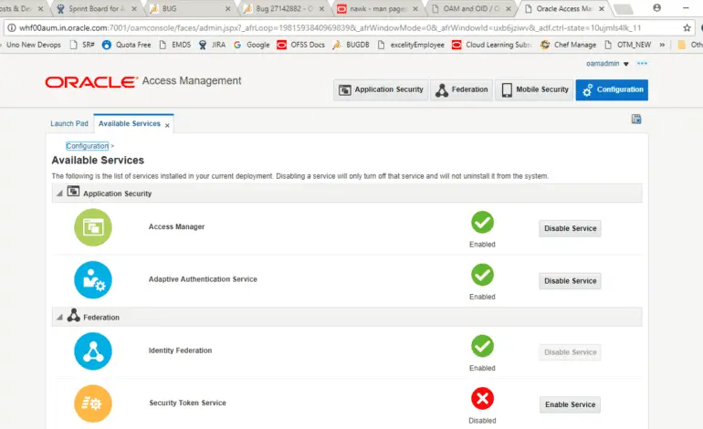Bookmark this page with star icon

(687, 27)
